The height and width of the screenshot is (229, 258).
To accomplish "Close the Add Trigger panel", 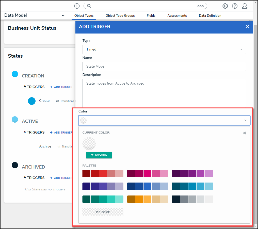I will [247, 27].
